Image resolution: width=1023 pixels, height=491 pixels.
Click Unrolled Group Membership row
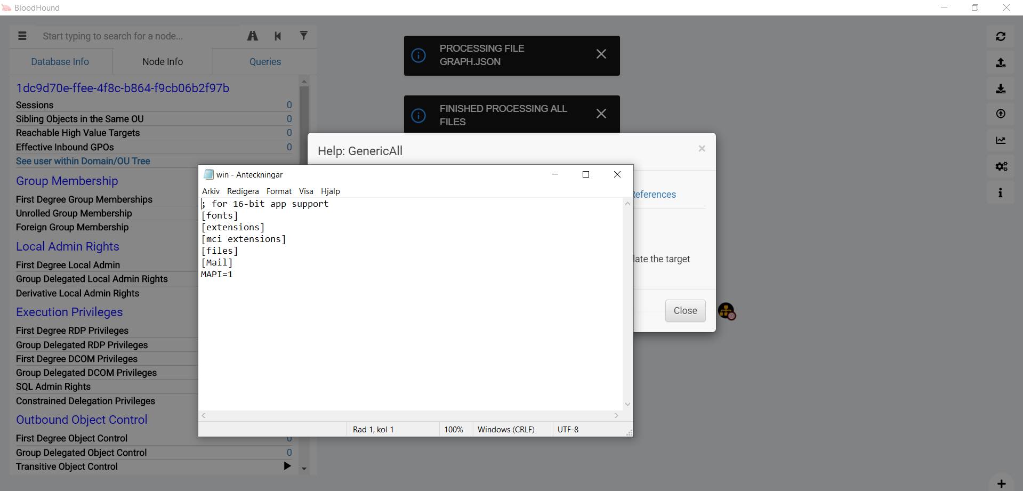pos(107,213)
